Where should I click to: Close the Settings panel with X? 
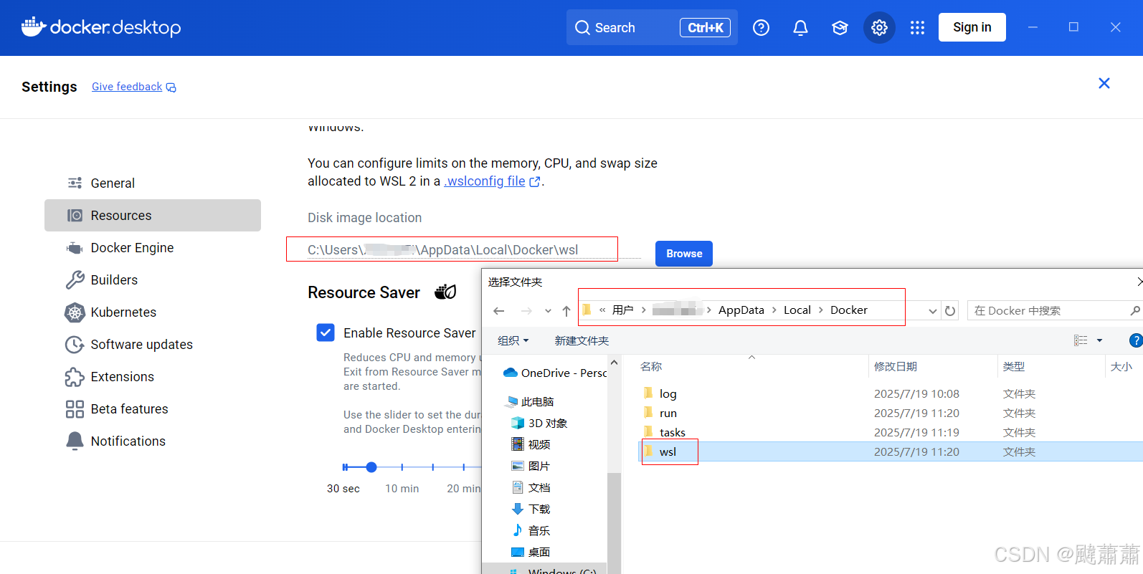click(1104, 83)
